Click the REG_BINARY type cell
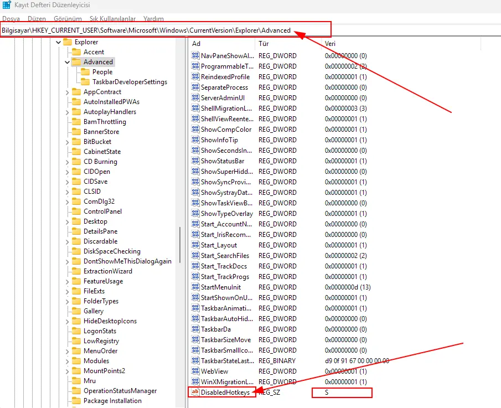This screenshot has height=408, width=501. (277, 361)
